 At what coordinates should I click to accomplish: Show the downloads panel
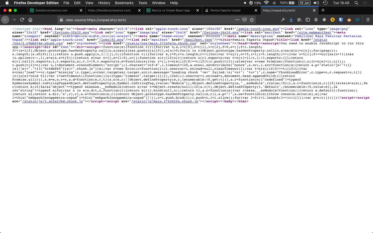pos(291,20)
